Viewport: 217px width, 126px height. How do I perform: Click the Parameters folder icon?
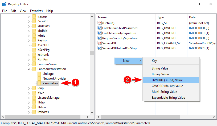[39, 83]
